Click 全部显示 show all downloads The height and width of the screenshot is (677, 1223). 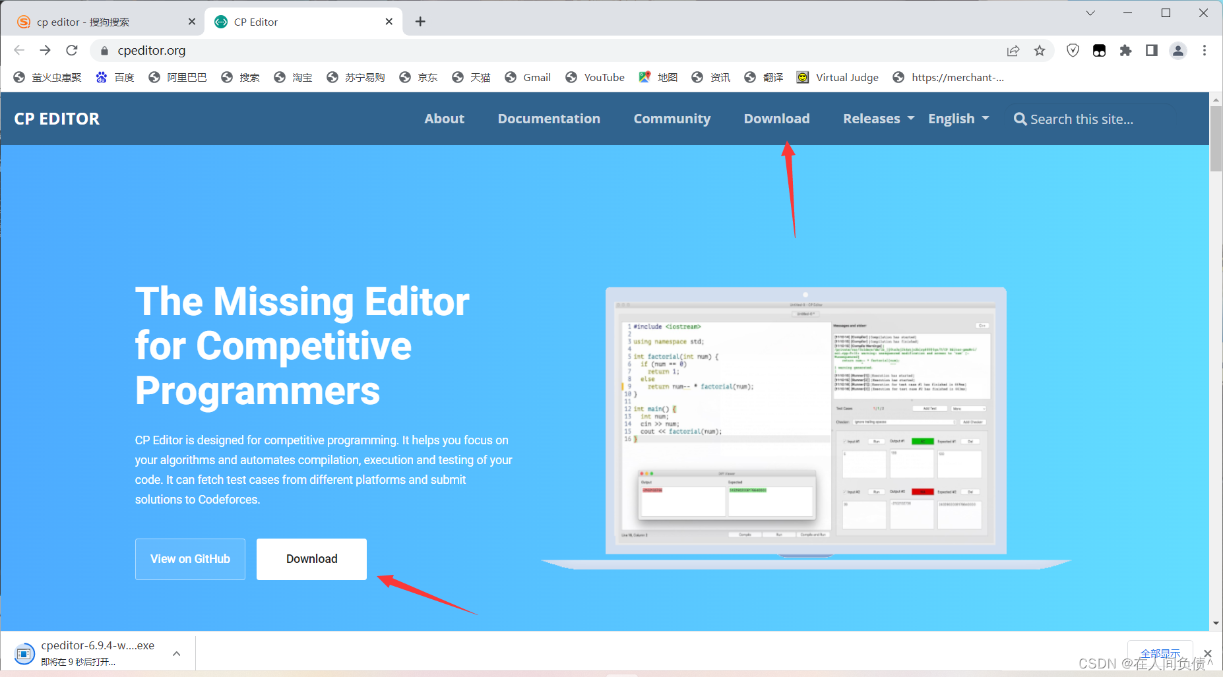(x=1160, y=653)
